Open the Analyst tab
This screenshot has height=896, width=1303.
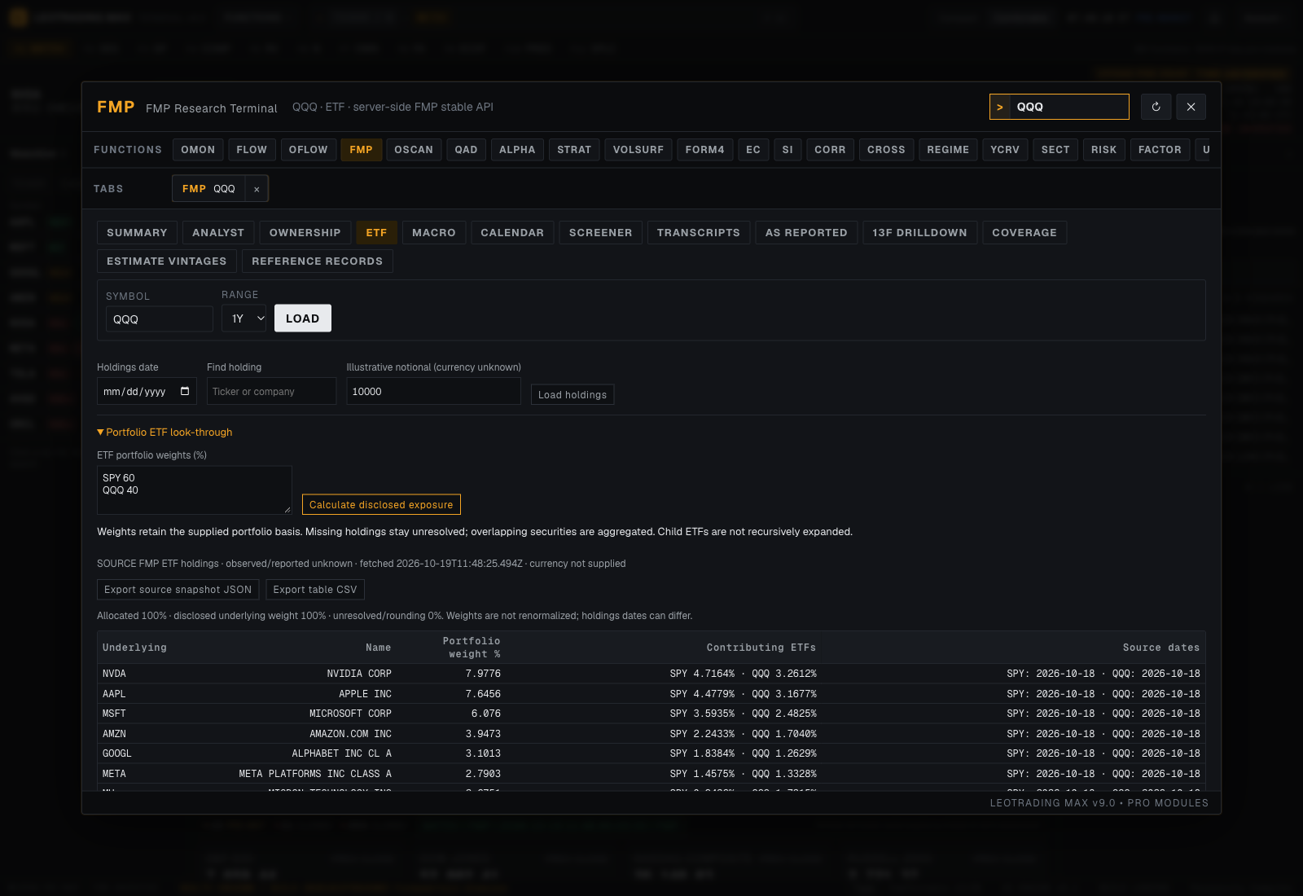point(218,233)
